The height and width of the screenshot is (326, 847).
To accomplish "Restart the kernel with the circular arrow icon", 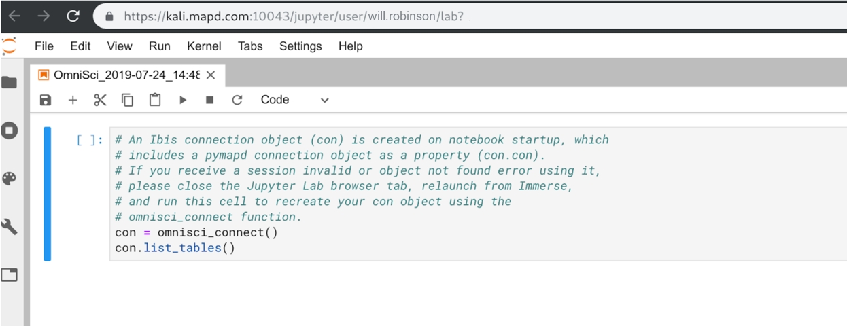I will point(237,100).
